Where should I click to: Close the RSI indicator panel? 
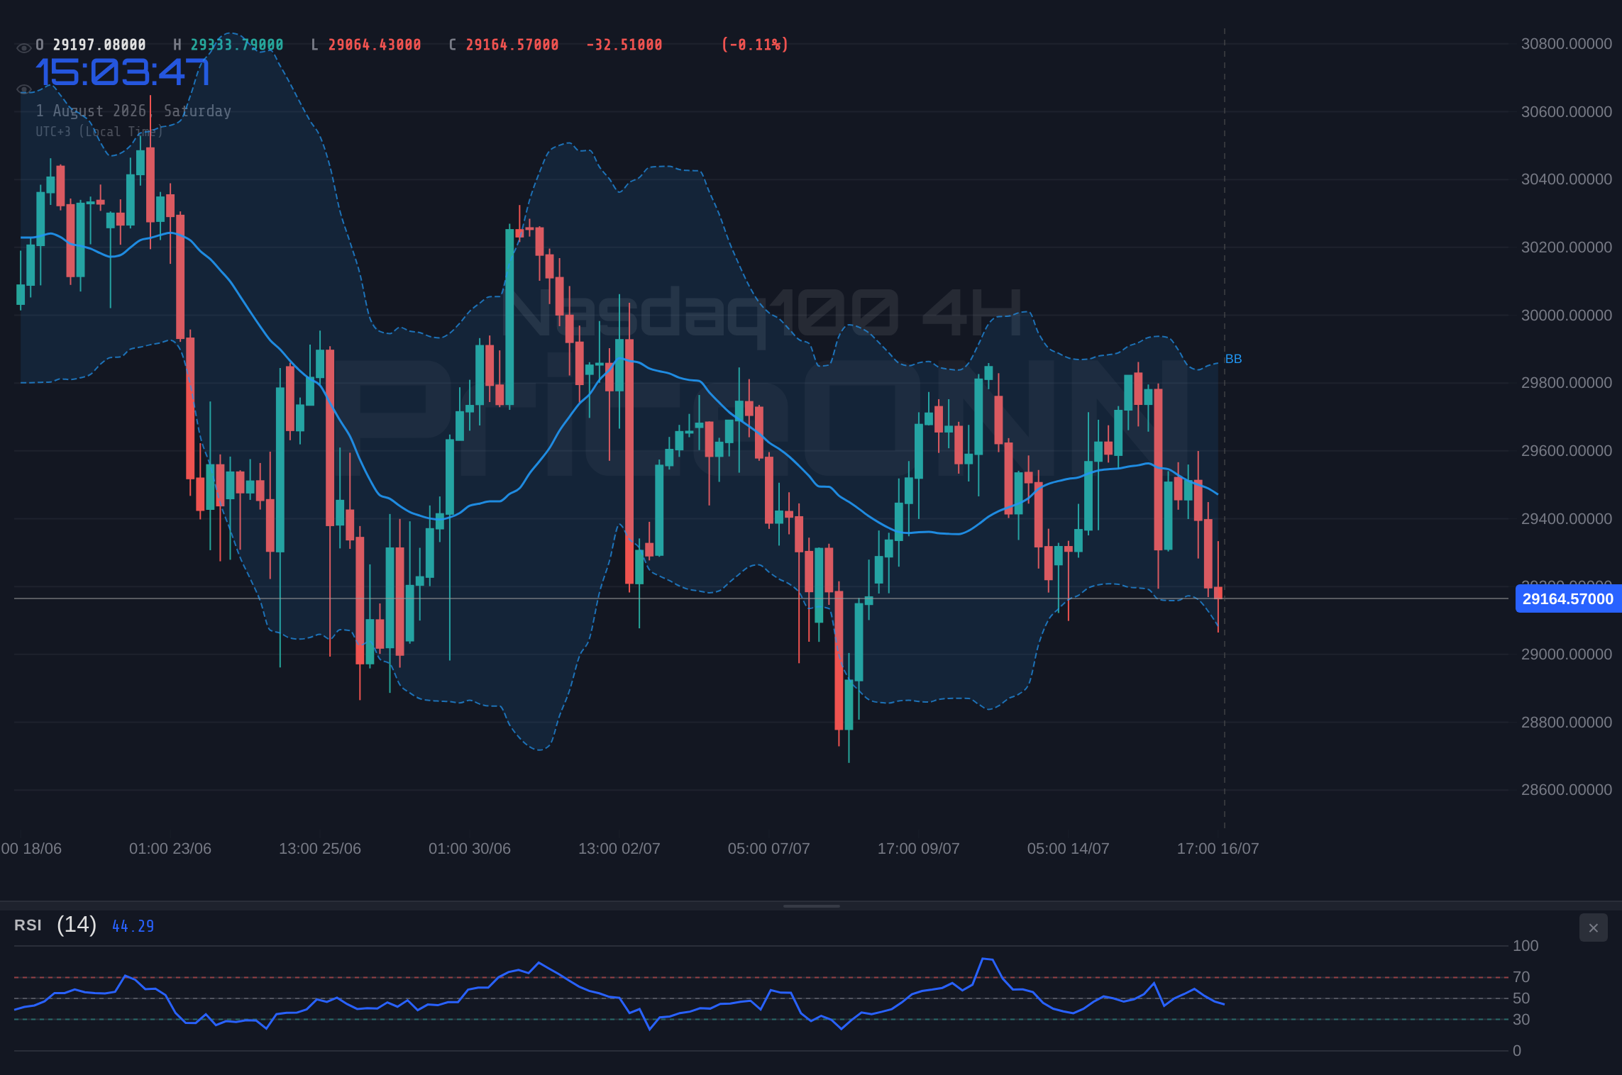(x=1593, y=928)
